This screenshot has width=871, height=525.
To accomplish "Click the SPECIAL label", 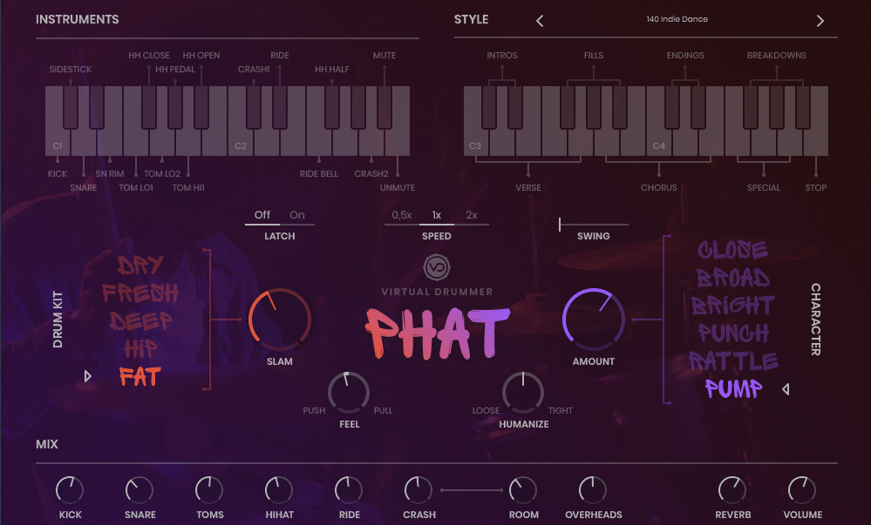I will click(763, 187).
